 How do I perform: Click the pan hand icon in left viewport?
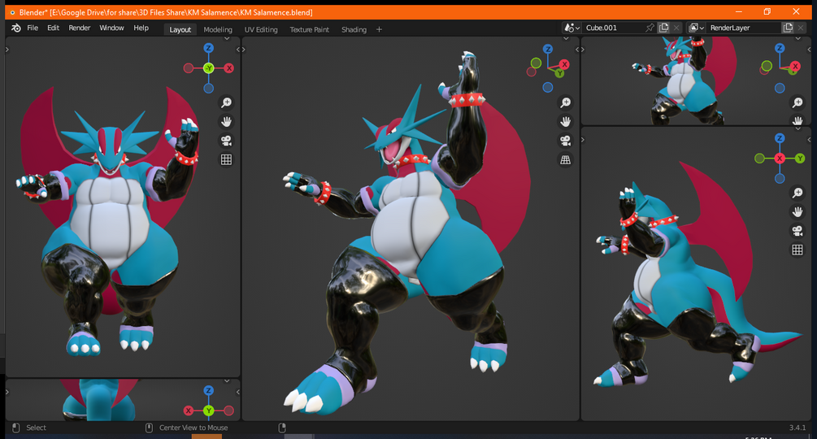[226, 122]
